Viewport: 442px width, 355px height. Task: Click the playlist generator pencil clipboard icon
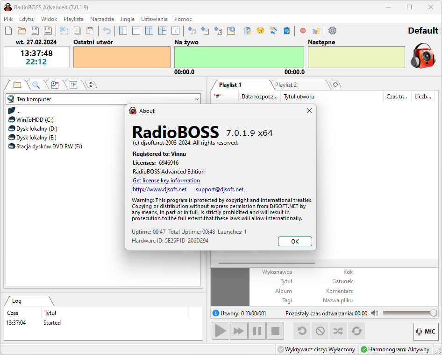pyautogui.click(x=287, y=30)
